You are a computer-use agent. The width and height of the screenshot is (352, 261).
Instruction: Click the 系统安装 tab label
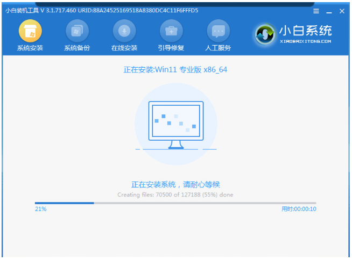[x=30, y=48]
